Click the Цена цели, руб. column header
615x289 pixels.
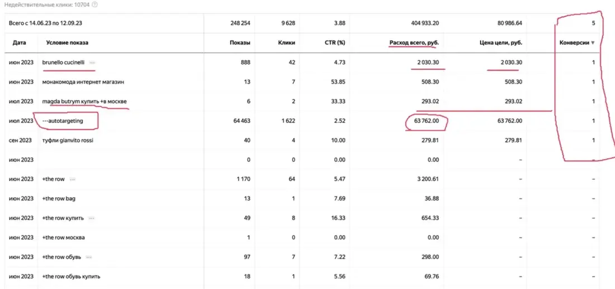tap(501, 43)
